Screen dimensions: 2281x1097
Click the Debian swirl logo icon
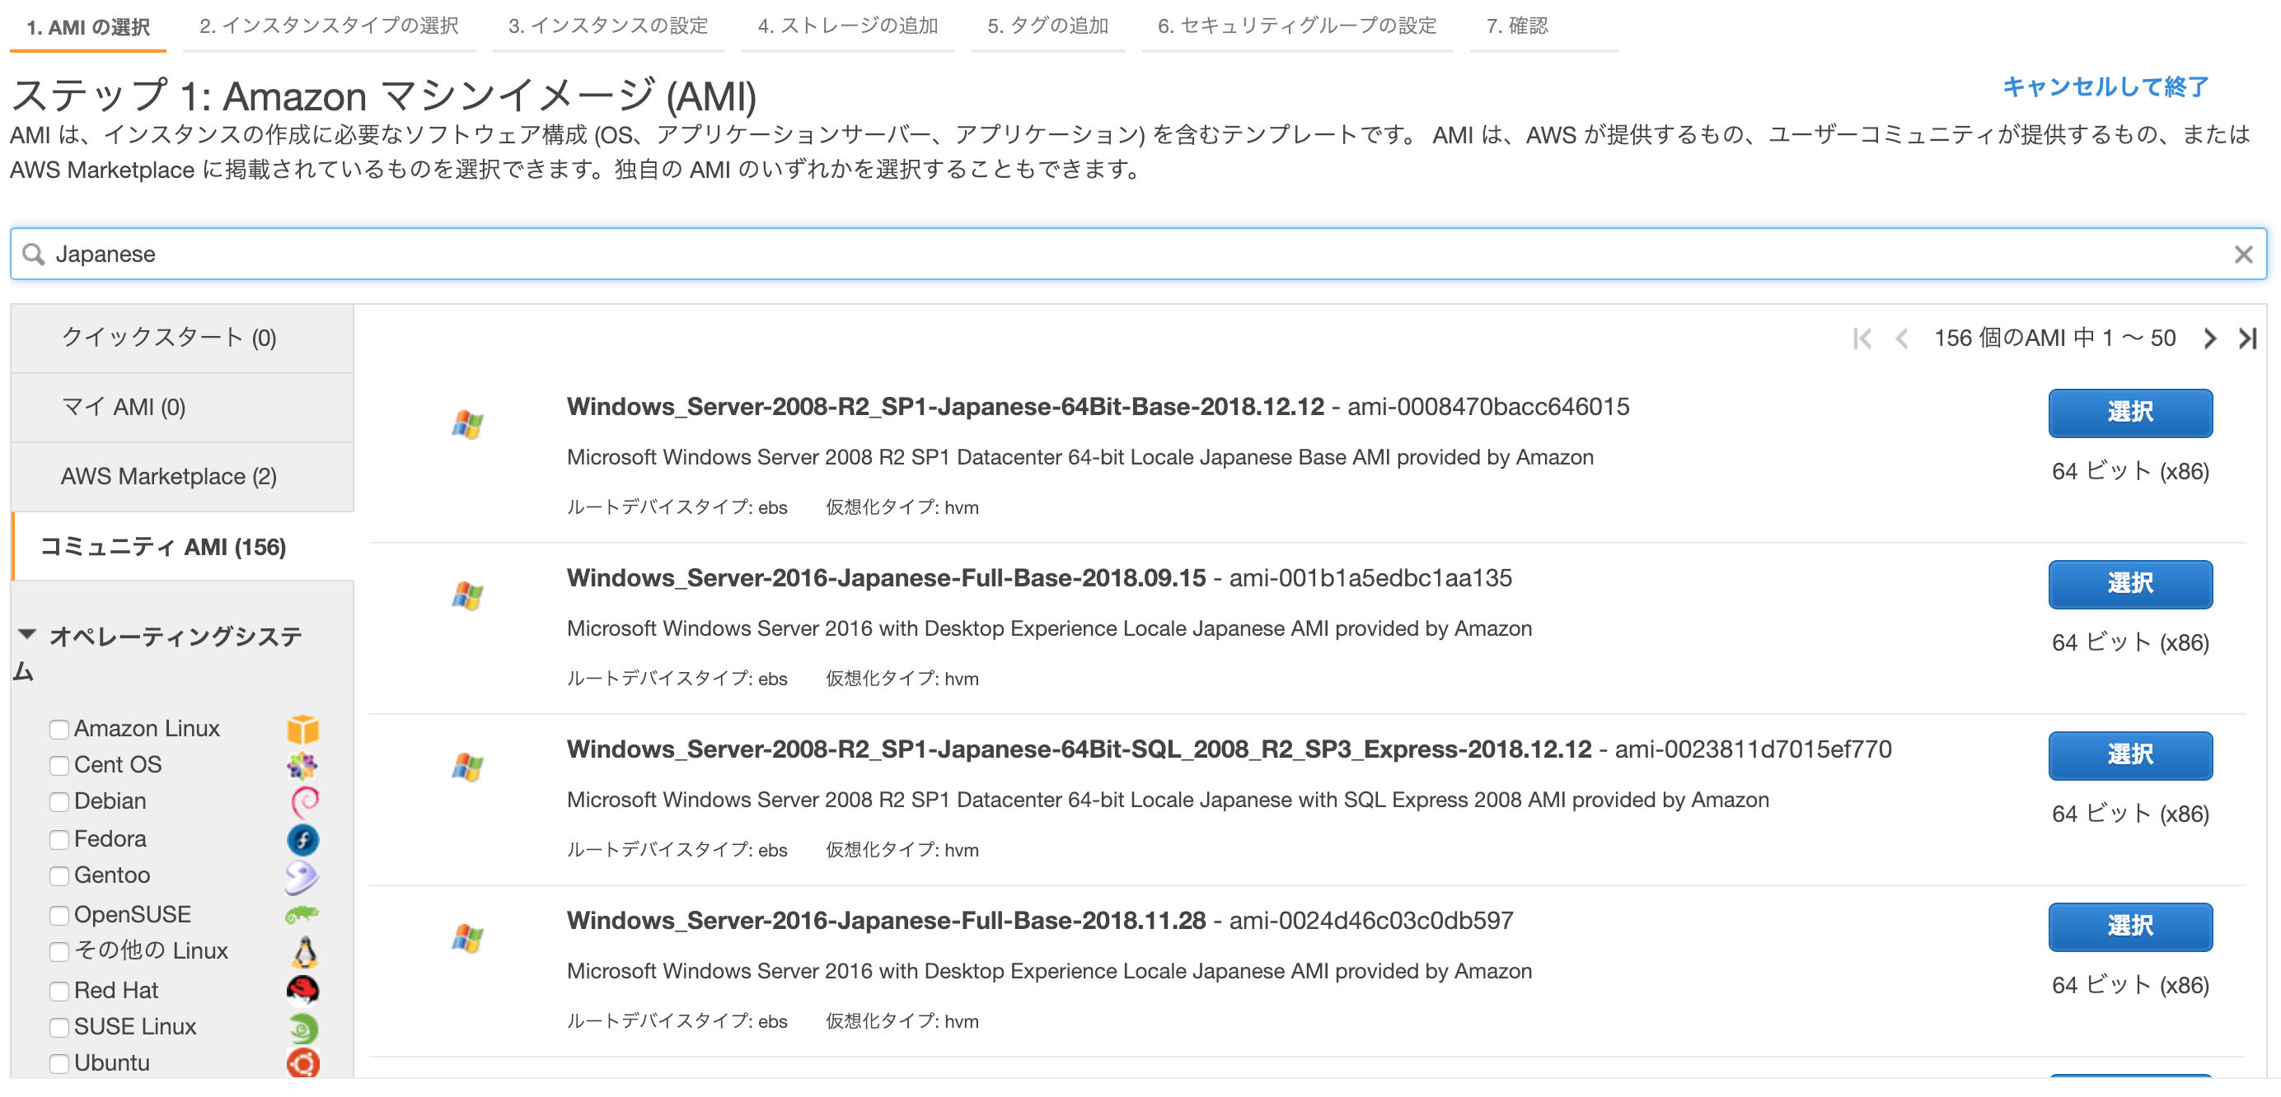coord(301,802)
